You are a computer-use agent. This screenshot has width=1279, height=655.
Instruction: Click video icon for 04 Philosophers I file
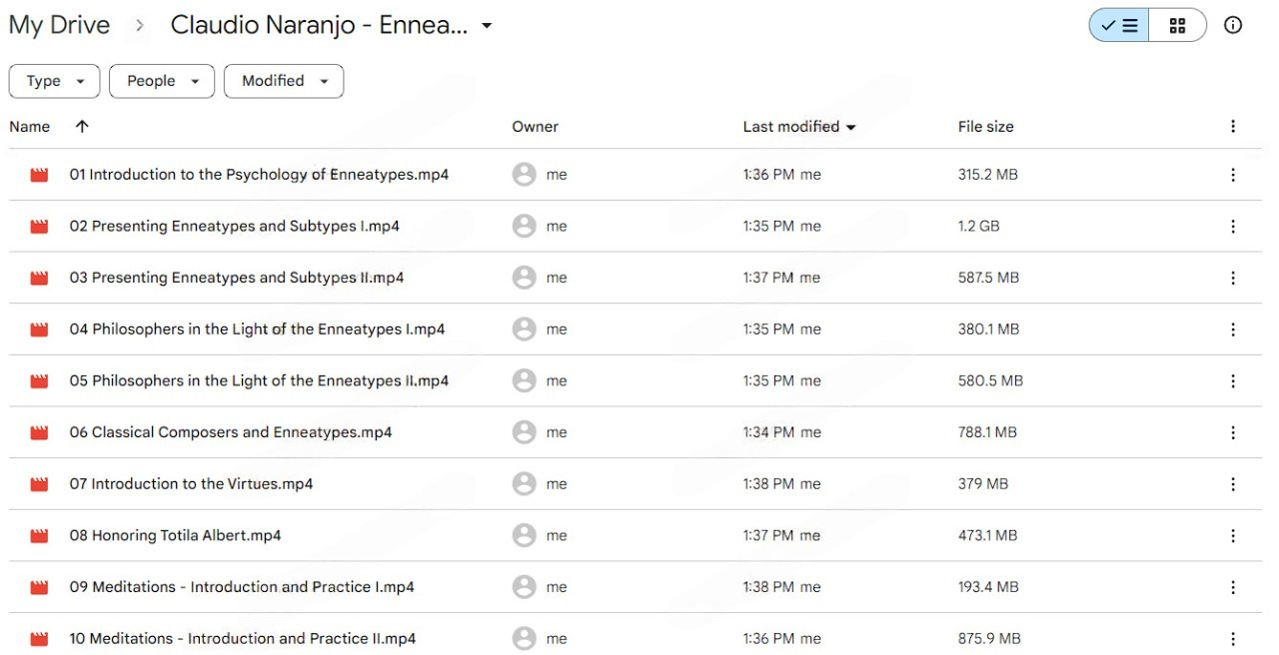coord(39,329)
